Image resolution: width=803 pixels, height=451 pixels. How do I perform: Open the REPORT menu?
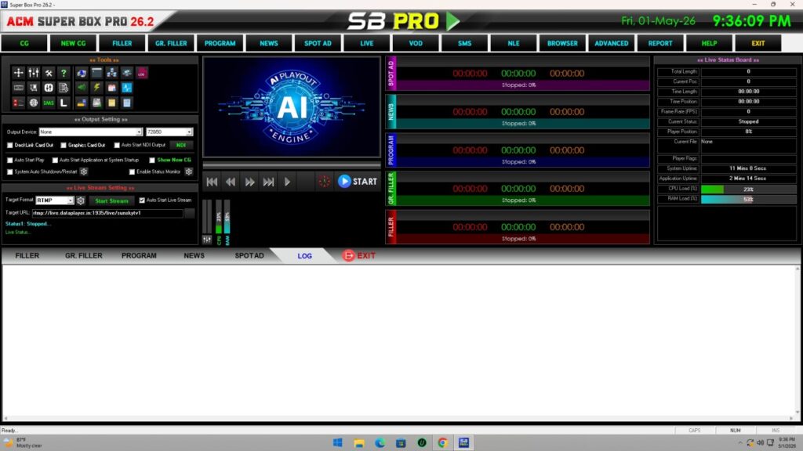[660, 44]
